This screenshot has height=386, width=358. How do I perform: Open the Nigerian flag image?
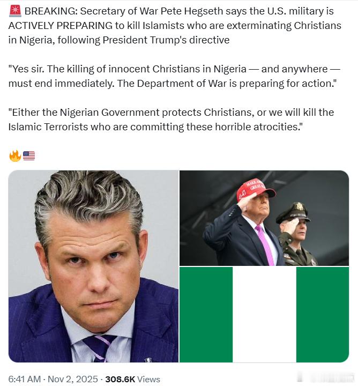pos(264,315)
